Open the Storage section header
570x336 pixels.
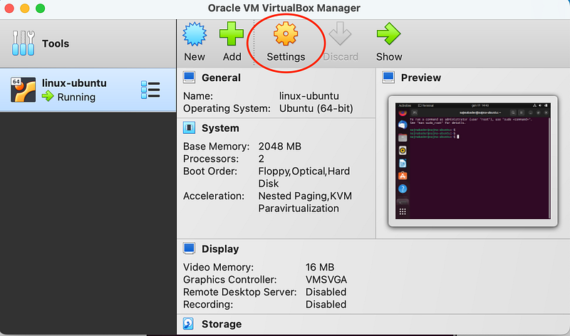222,324
